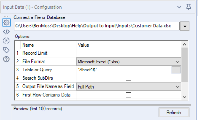This screenshot has width=198, height=120.
Task: Select First Row Contains Data label
Action: (x=46, y=95)
